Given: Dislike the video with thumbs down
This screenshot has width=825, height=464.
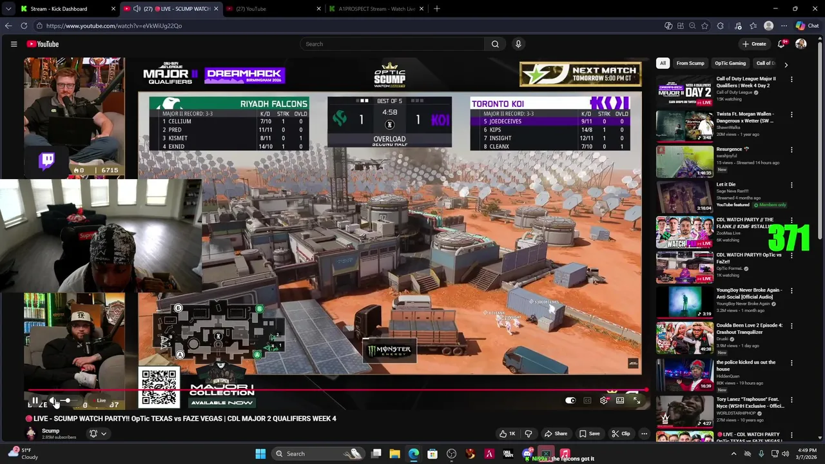Looking at the screenshot, I should (x=529, y=434).
